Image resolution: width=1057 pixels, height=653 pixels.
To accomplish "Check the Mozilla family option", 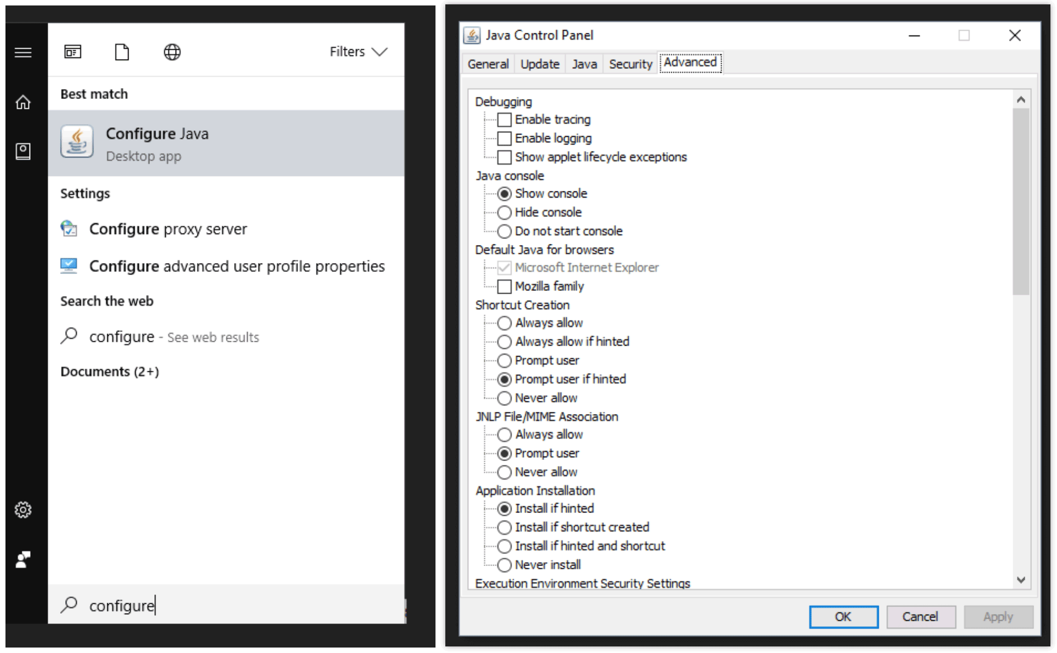I will coord(504,286).
